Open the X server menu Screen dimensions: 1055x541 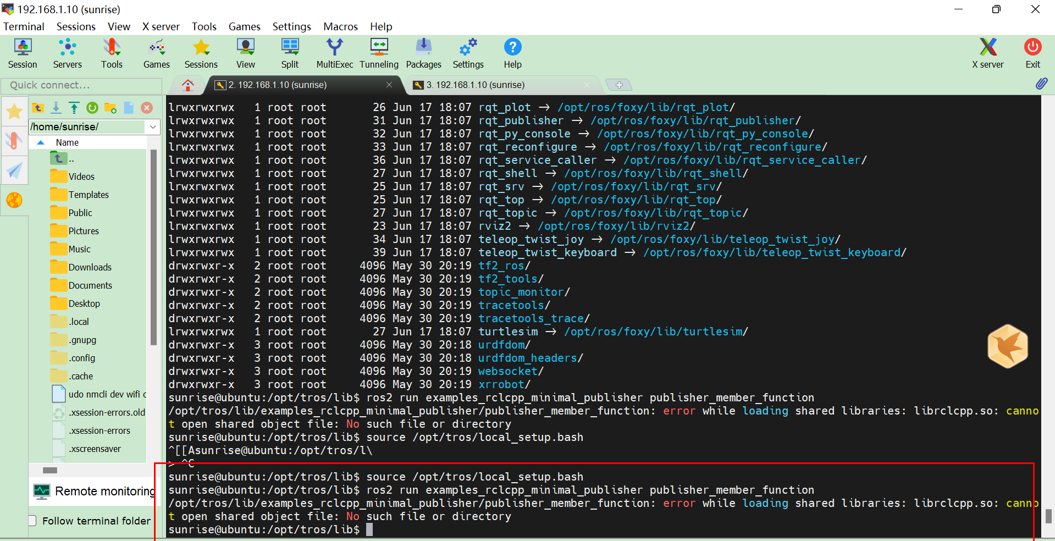[x=161, y=26]
